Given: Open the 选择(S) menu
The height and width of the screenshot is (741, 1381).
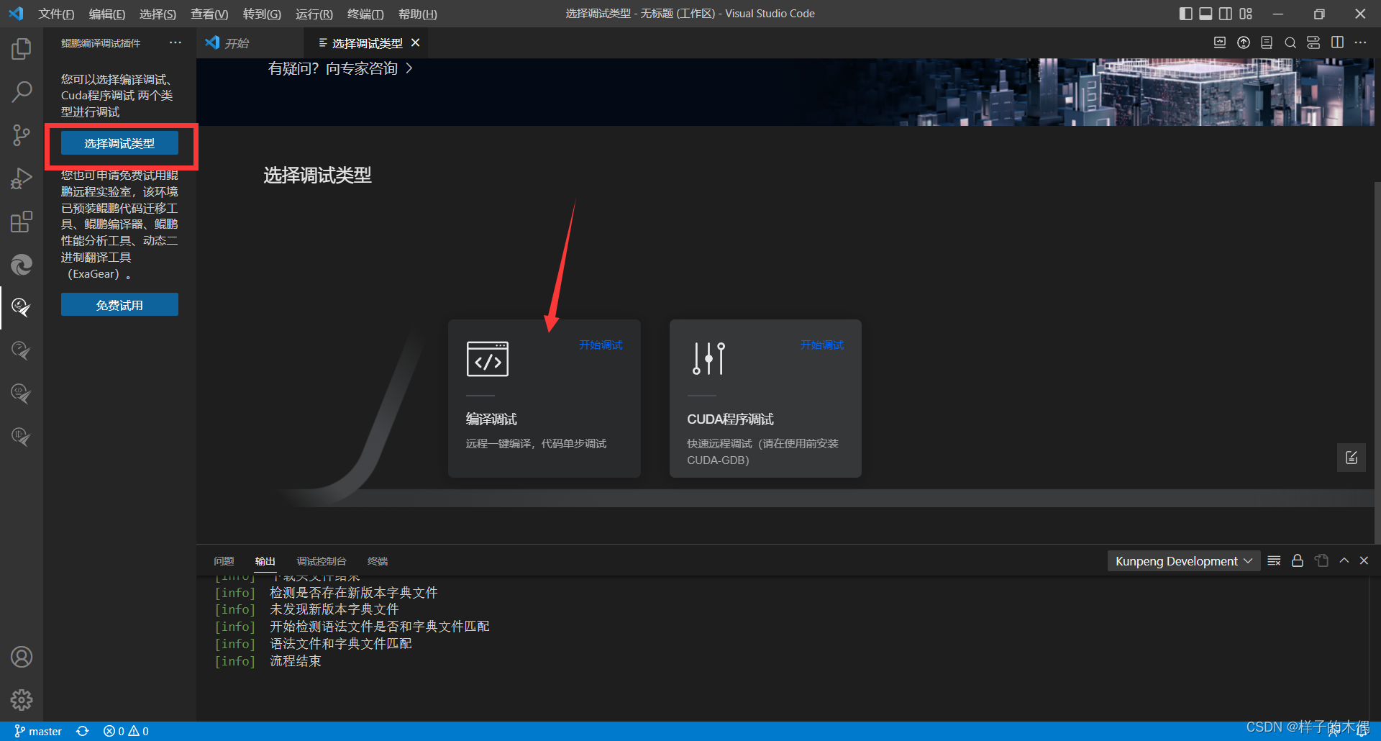Looking at the screenshot, I should [x=158, y=14].
